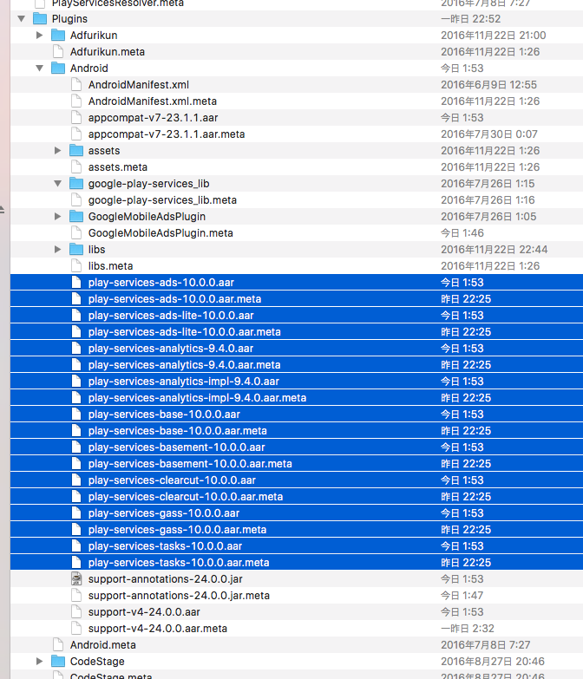583x679 pixels.
Task: Click the GoogleMobileAdsPlugin.meta file icon
Action: click(76, 232)
